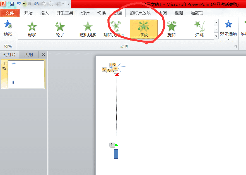Select slide 1 thumbnail

point(26,74)
